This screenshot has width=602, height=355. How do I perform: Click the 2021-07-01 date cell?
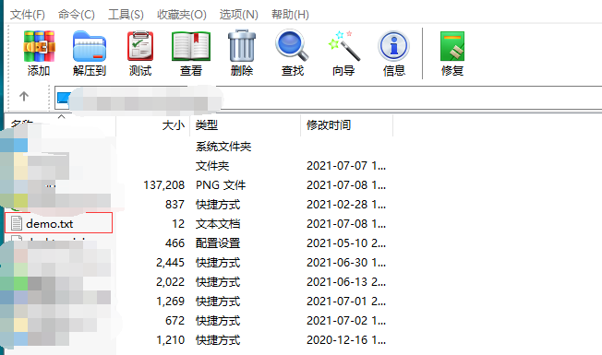(346, 302)
